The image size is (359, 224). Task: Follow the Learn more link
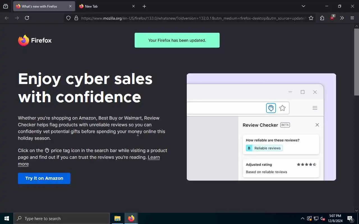pyautogui.click(x=89, y=160)
